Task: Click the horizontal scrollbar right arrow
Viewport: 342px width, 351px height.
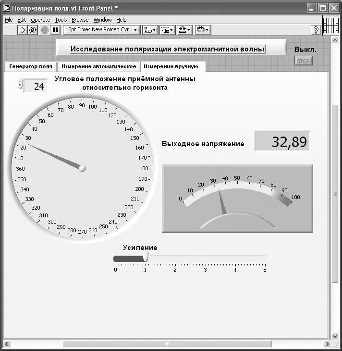Action: [327, 344]
